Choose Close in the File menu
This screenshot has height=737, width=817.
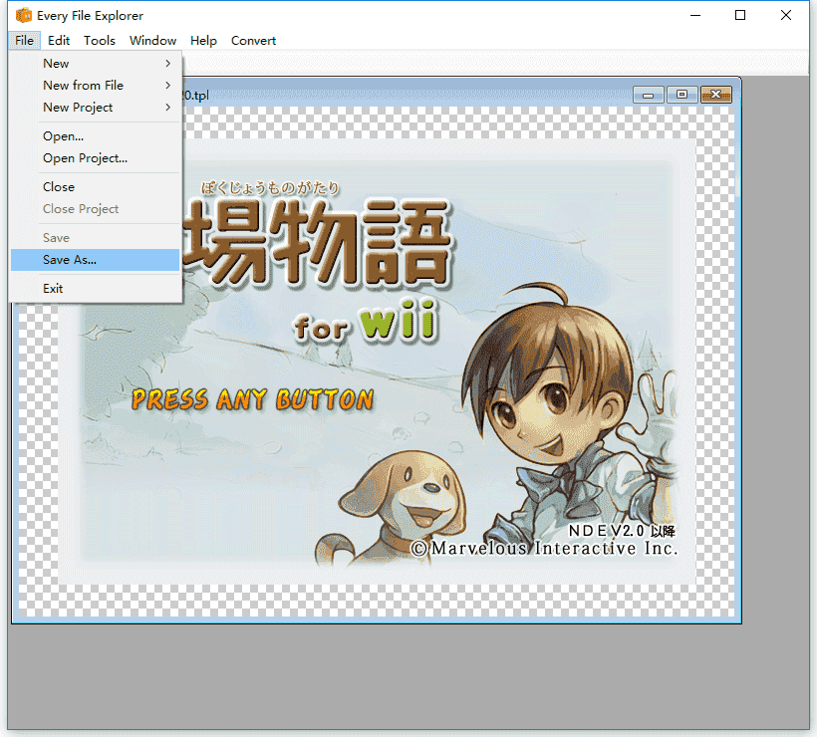(96, 187)
